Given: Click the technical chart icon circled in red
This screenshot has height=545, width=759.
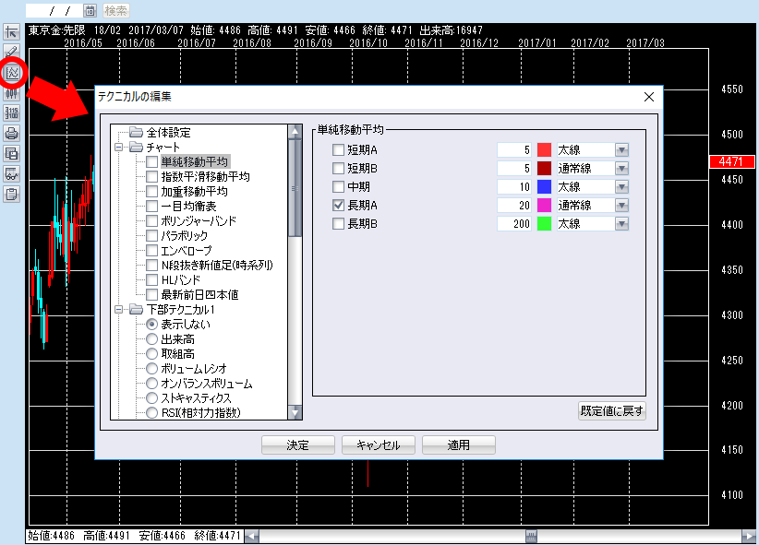Looking at the screenshot, I should click(x=13, y=72).
